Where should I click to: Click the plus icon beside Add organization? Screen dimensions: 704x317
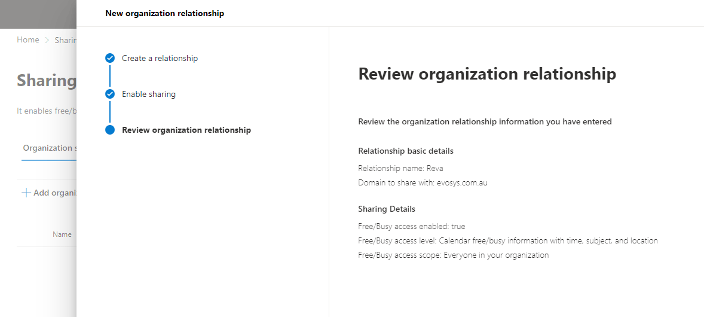(x=26, y=193)
